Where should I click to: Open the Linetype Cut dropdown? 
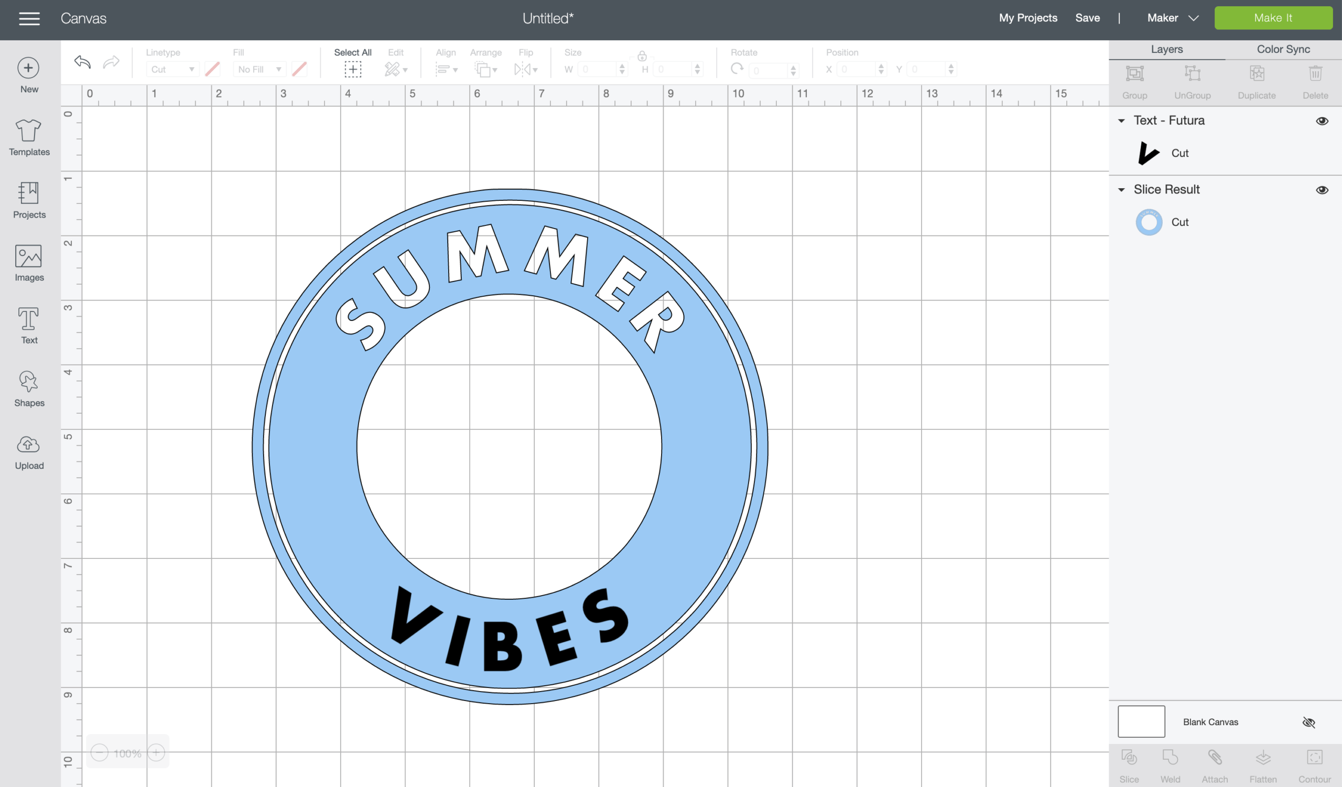pos(172,69)
